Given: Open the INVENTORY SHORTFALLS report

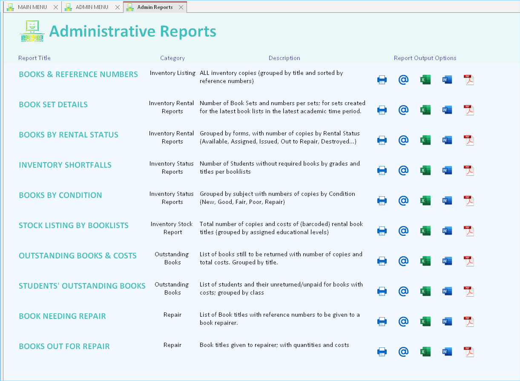Looking at the screenshot, I should click(x=65, y=165).
